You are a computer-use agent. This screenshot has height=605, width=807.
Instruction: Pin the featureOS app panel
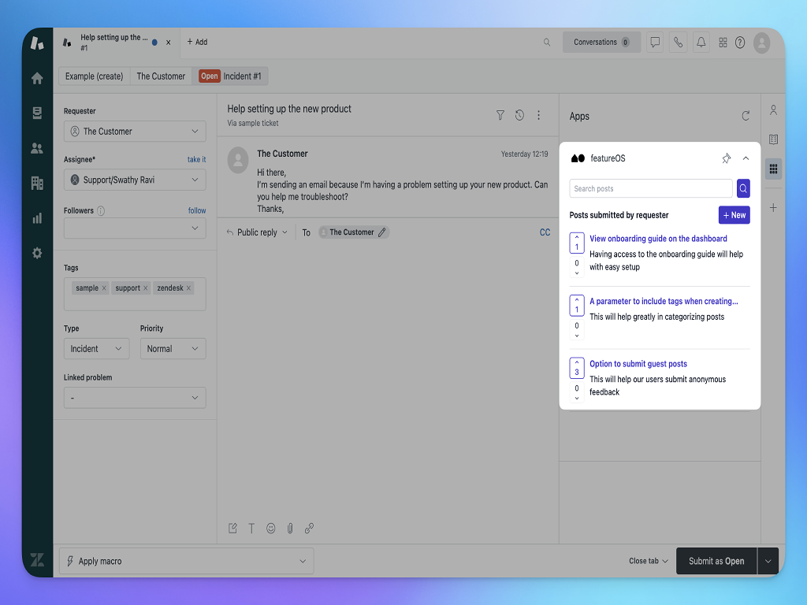[x=726, y=158]
